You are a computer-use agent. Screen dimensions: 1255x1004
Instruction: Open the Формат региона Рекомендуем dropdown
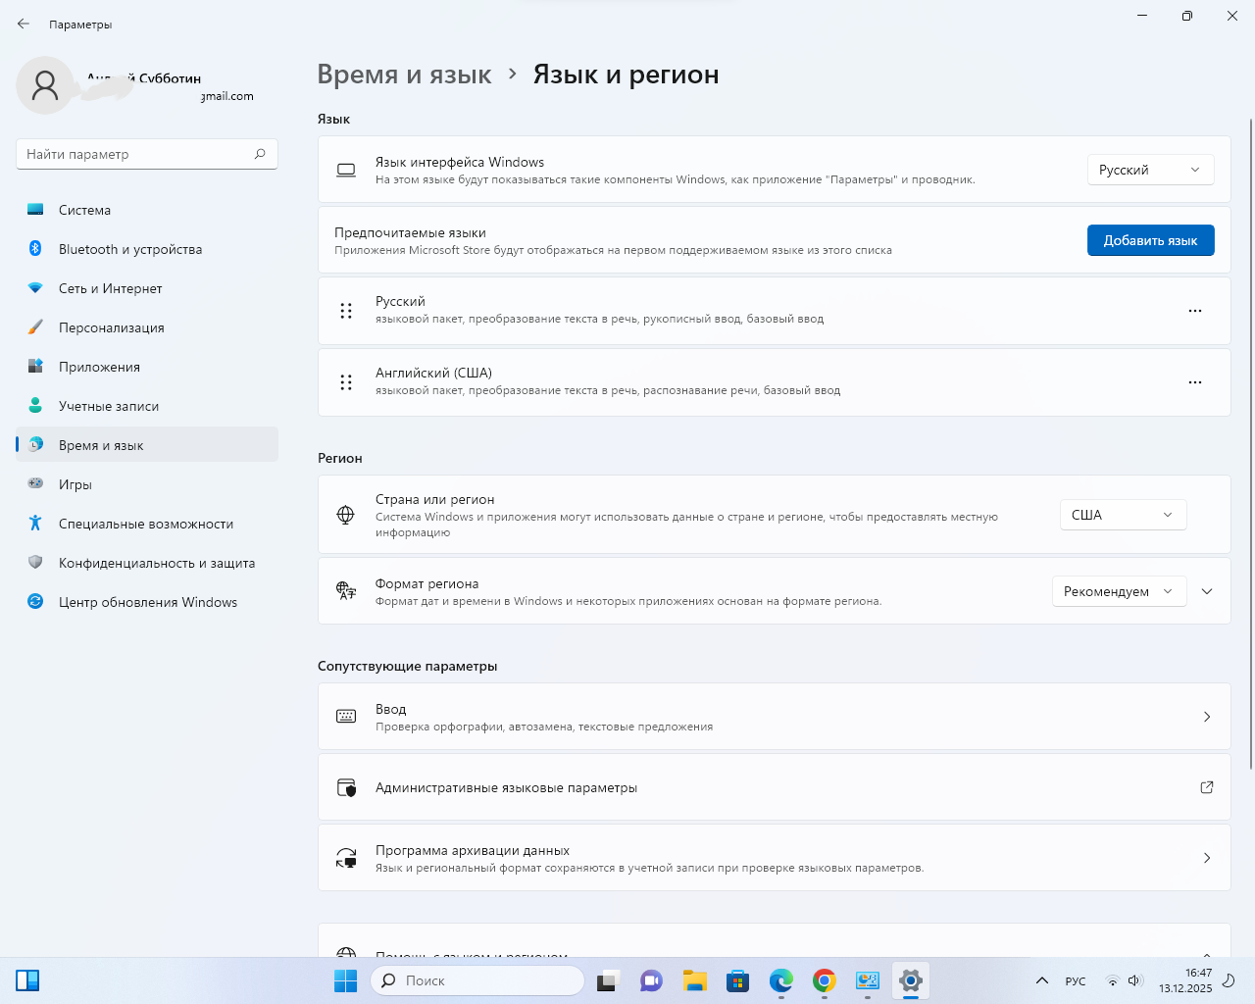[x=1119, y=591]
